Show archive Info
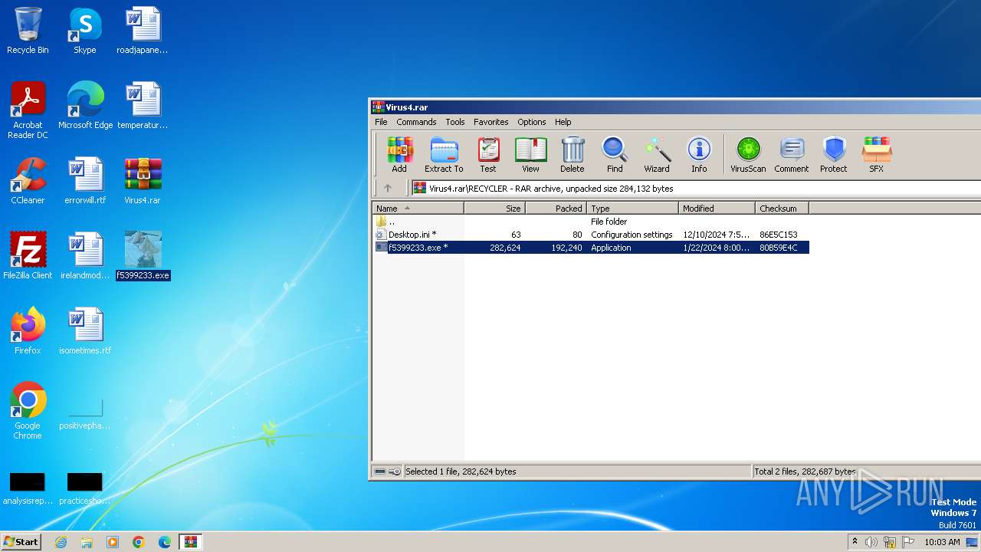 699,154
